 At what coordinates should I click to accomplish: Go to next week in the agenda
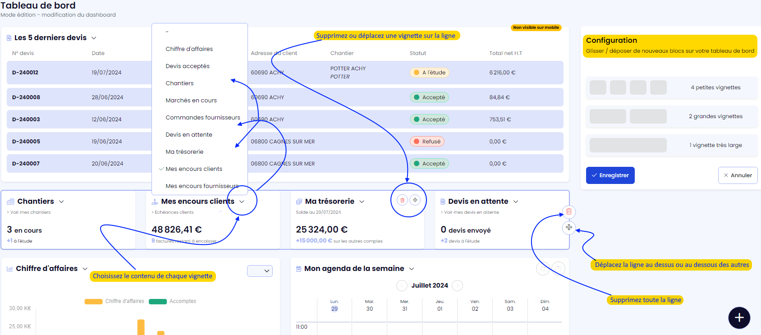click(457, 285)
